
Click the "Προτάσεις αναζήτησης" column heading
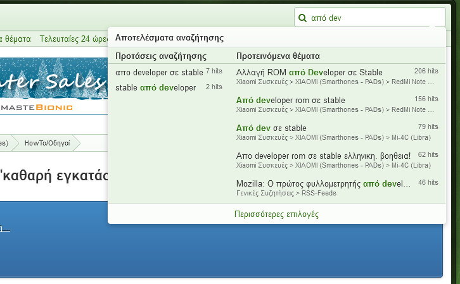pos(161,56)
